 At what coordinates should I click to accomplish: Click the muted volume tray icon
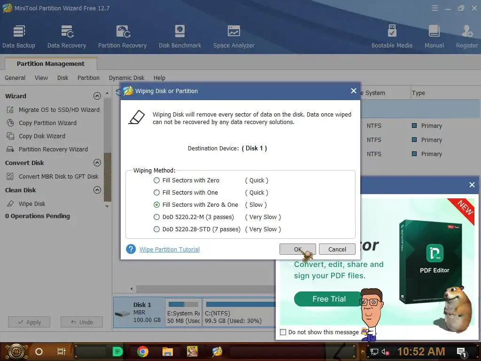(x=386, y=352)
